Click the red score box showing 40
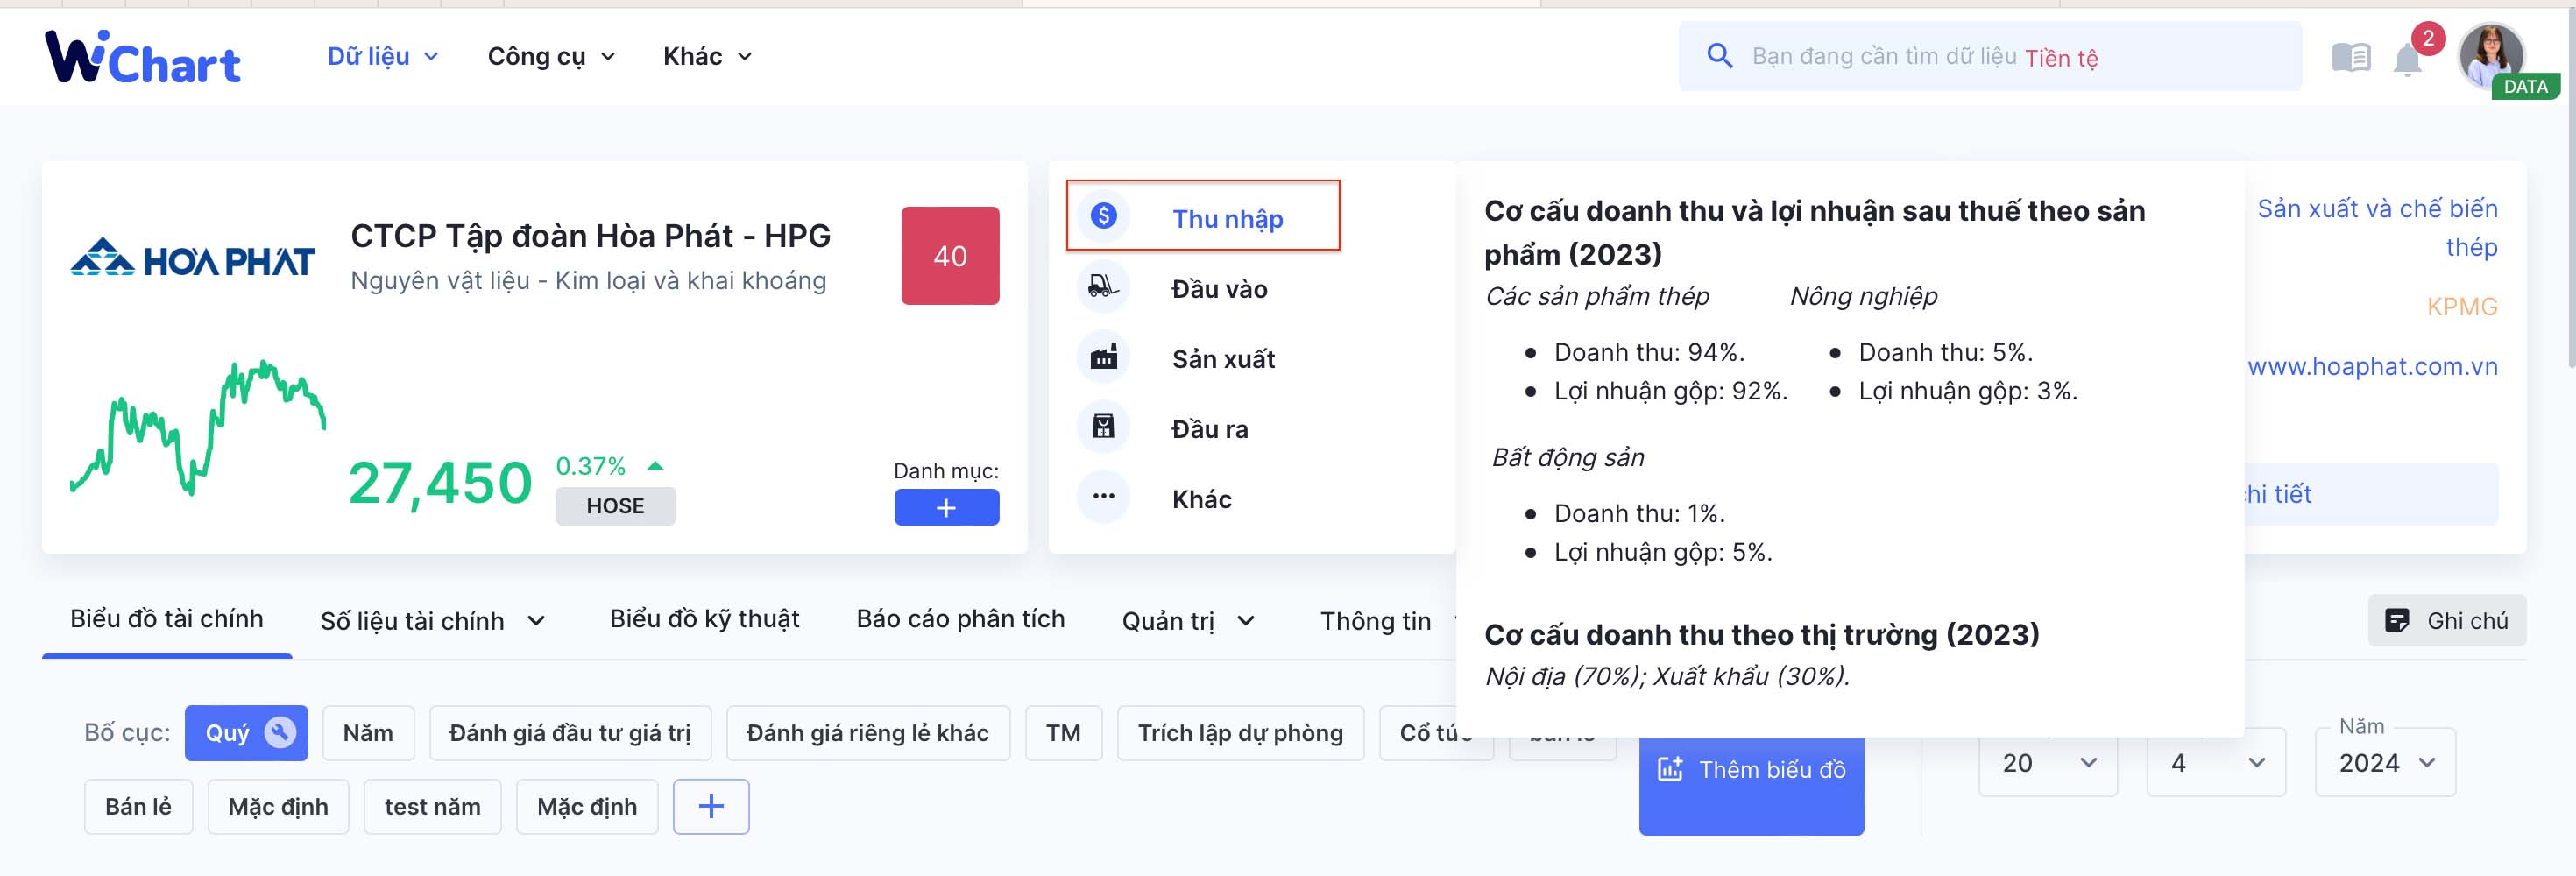This screenshot has height=876, width=2576. tap(950, 256)
